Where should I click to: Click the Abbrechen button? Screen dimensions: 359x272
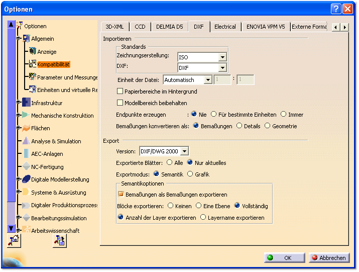[329, 258]
